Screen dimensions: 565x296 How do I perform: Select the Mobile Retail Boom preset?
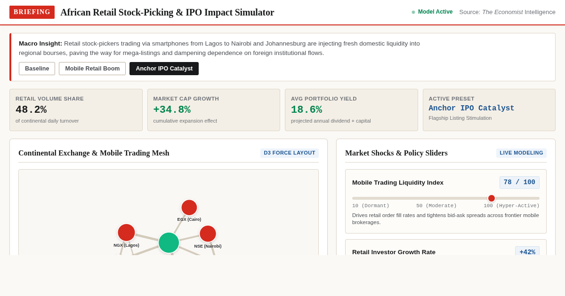pos(92,69)
